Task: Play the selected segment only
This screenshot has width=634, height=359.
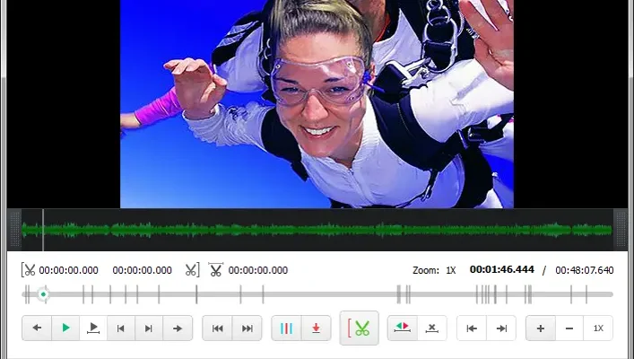Action: click(x=93, y=328)
